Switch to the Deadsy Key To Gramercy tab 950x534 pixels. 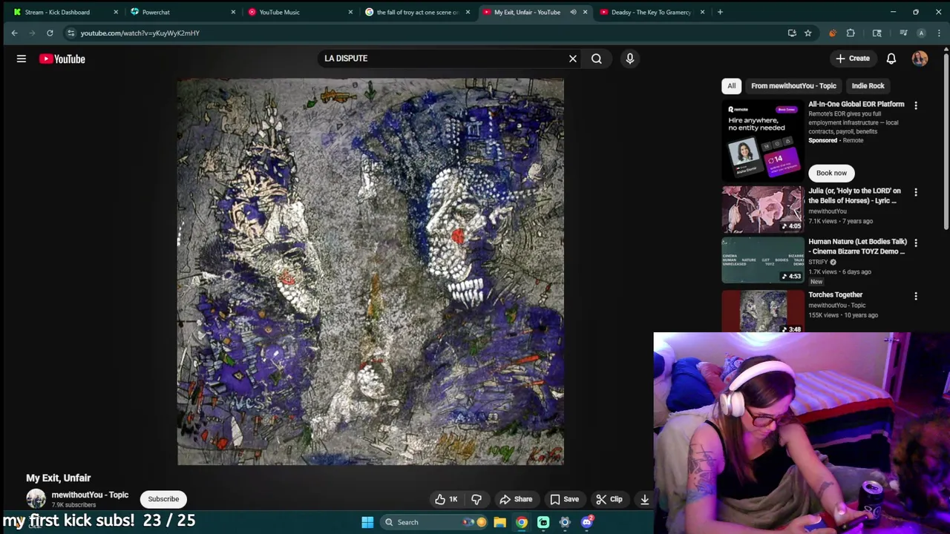click(x=651, y=12)
